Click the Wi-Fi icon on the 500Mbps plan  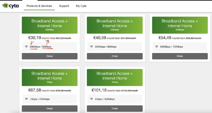(x=157, y=47)
